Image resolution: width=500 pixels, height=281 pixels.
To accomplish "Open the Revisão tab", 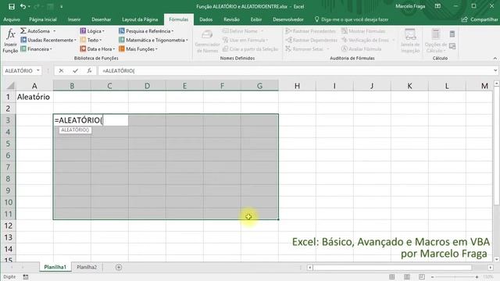I will pyautogui.click(x=231, y=20).
